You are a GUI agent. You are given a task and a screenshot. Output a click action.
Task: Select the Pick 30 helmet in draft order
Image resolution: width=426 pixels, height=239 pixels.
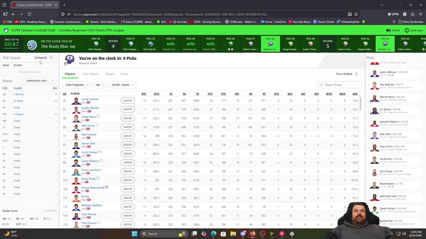[x=96, y=43]
